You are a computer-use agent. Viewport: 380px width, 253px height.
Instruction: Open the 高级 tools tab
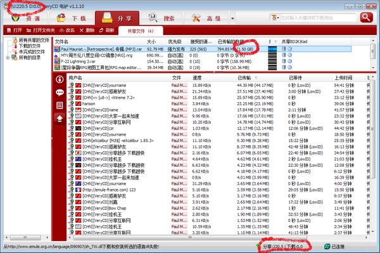point(206,18)
